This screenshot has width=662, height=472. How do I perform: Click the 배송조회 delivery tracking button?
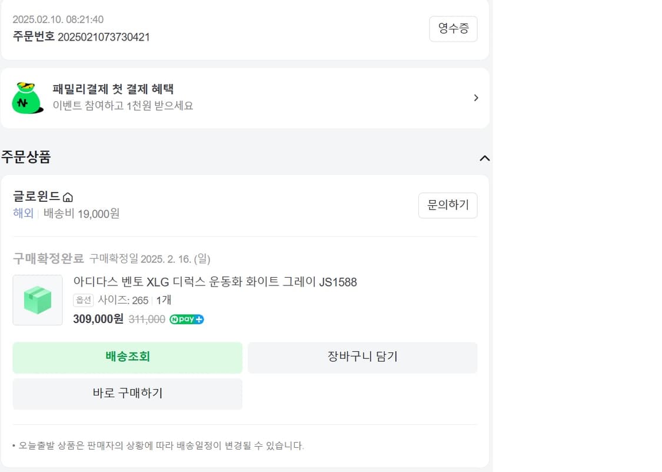(x=128, y=358)
